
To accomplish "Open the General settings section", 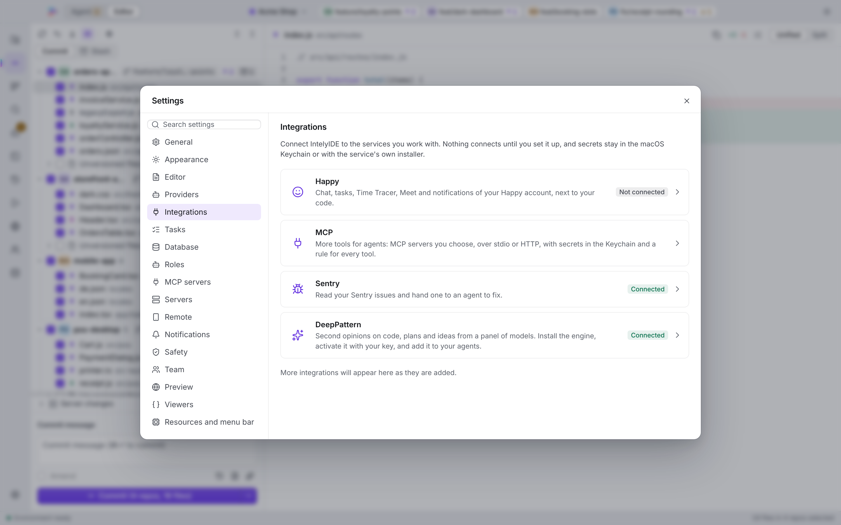I will (x=204, y=142).
